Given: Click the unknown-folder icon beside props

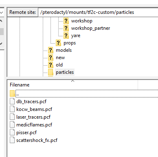Looking at the screenshot, I should pyautogui.click(x=58, y=43).
